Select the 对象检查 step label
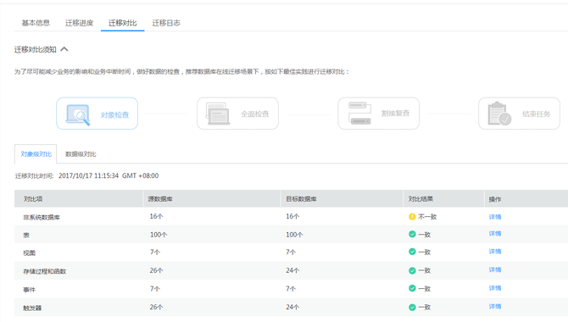The height and width of the screenshot is (322, 568). 114,115
